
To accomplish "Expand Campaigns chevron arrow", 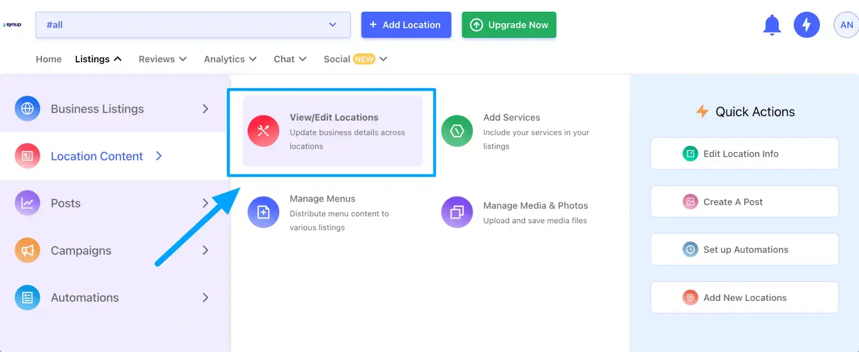I will click(205, 251).
